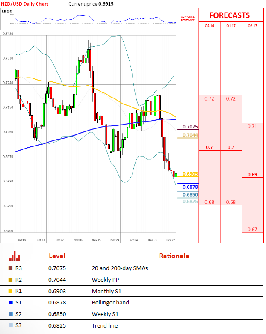Click the S3 light blue color swatch

[x=10, y=325]
